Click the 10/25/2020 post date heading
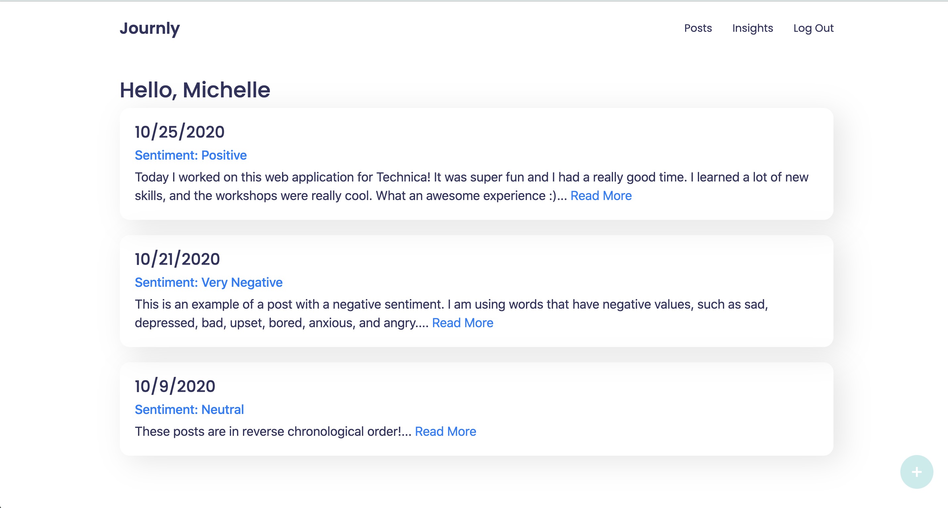 (180, 132)
